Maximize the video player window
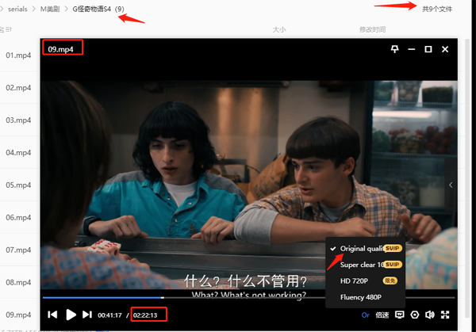 tap(428, 49)
